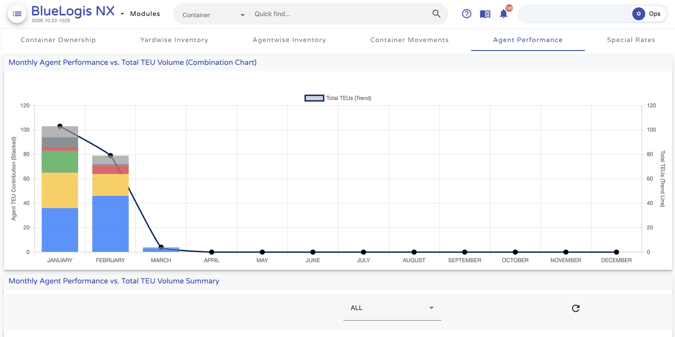Click the version number 2026.10.22-1529
Screen dimensions: 675x337
[x=51, y=21]
